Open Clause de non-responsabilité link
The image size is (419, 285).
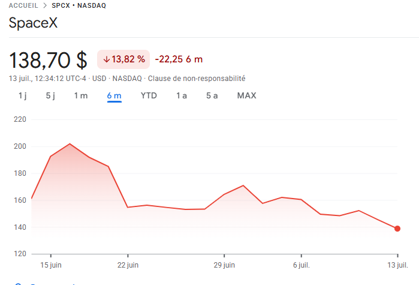tap(197, 79)
